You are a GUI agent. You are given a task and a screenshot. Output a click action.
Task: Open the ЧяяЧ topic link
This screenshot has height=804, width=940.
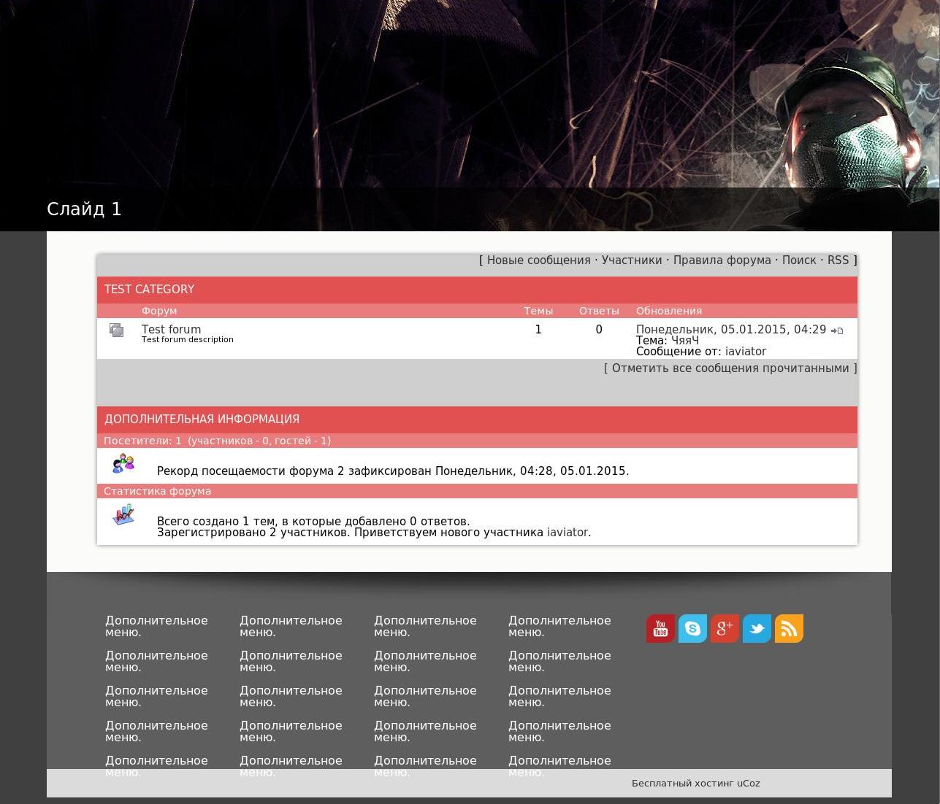[685, 341]
